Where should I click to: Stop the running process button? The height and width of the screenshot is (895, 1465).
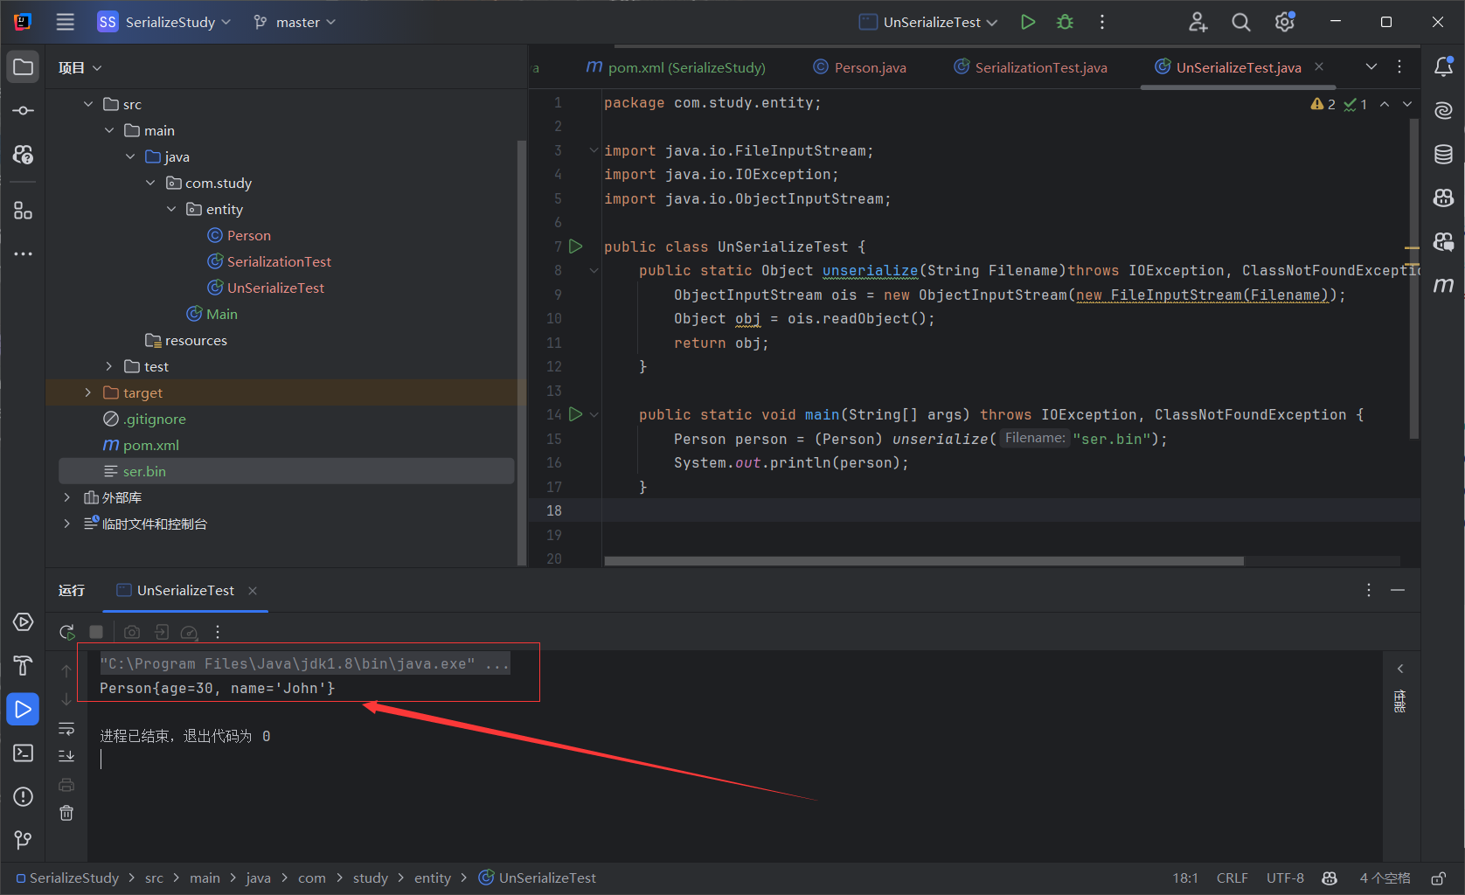pyautogui.click(x=96, y=632)
